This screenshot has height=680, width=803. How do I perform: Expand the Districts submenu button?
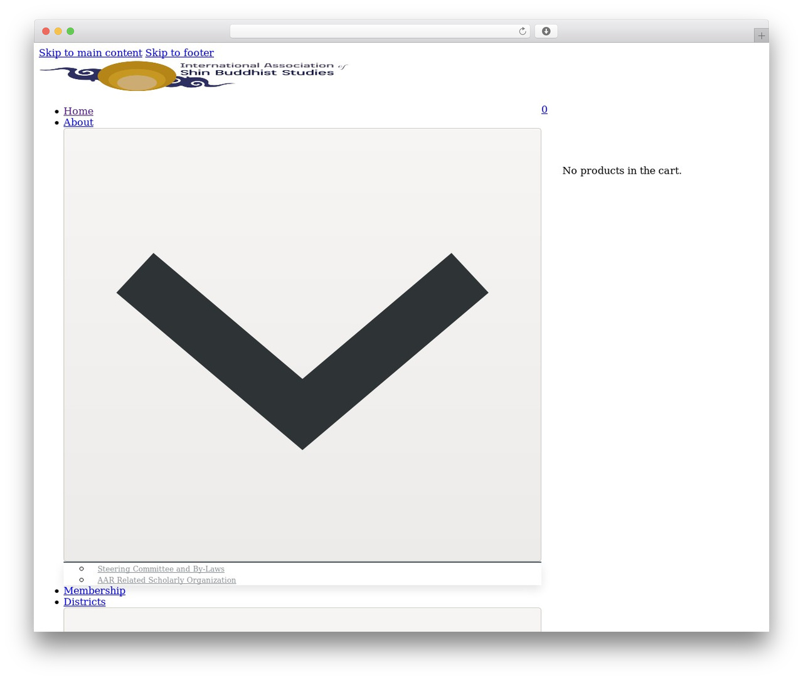[302, 620]
